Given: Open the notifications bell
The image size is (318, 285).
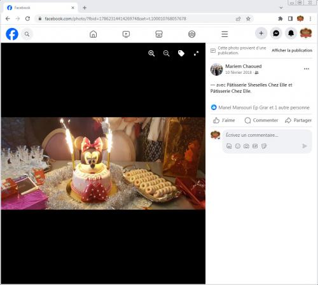Looking at the screenshot, I should (x=291, y=33).
